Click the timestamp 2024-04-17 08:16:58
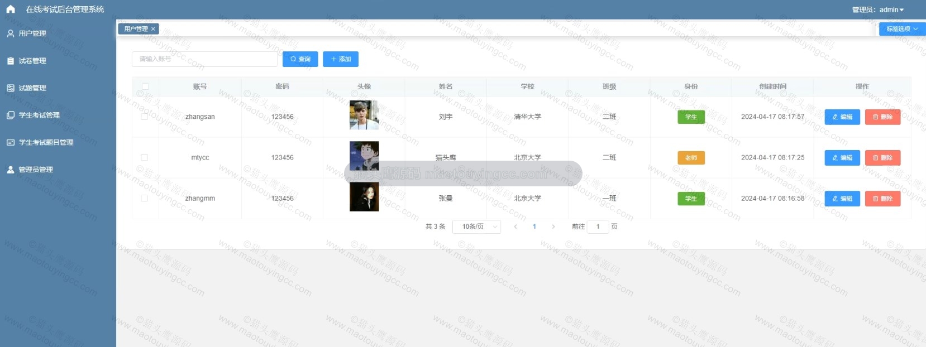This screenshot has height=347, width=926. 772,198
